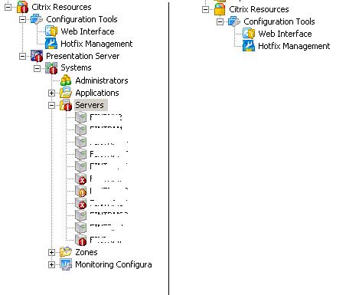The width and height of the screenshot is (359, 295).
Task: Select Configuration Tools label in left tree
Action: point(82,19)
